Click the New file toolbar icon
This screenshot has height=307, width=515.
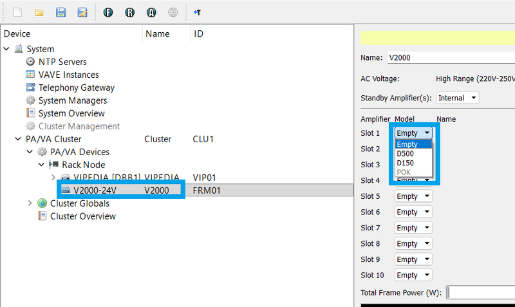[17, 12]
